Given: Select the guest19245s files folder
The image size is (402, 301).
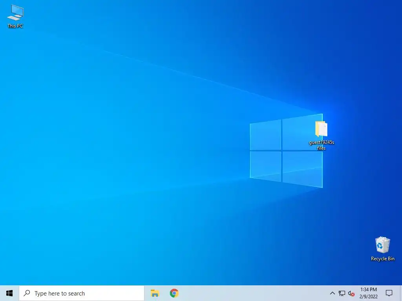Looking at the screenshot, I should (x=321, y=135).
